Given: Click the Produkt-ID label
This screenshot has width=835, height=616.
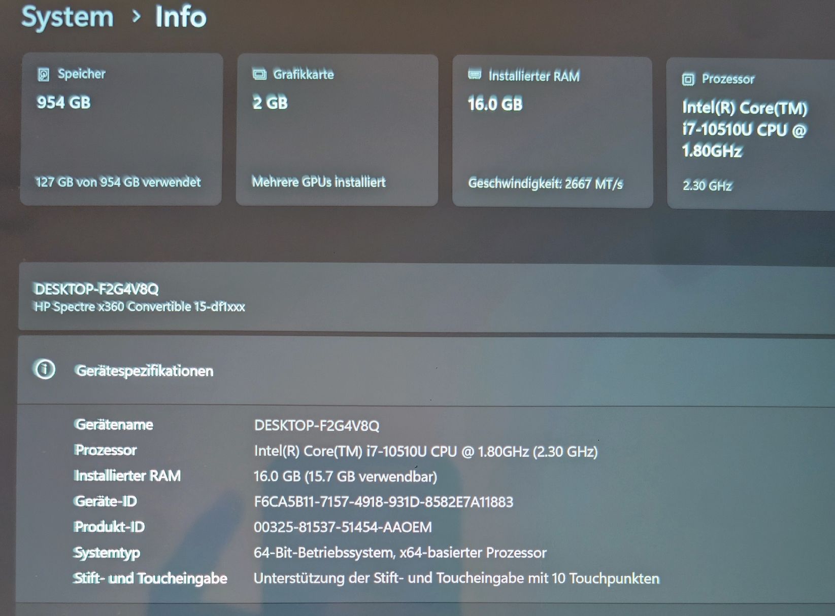Looking at the screenshot, I should [x=109, y=527].
